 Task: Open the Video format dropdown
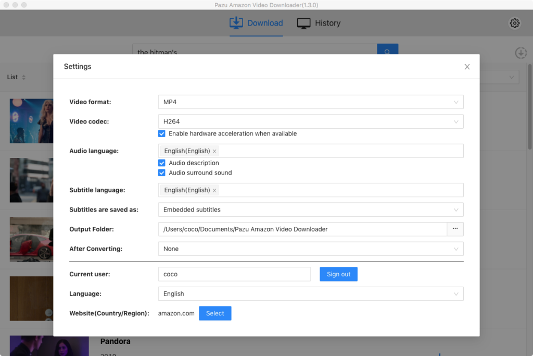(311, 102)
